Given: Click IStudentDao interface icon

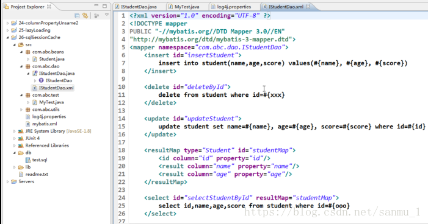Looking at the screenshot, I should (42, 80).
